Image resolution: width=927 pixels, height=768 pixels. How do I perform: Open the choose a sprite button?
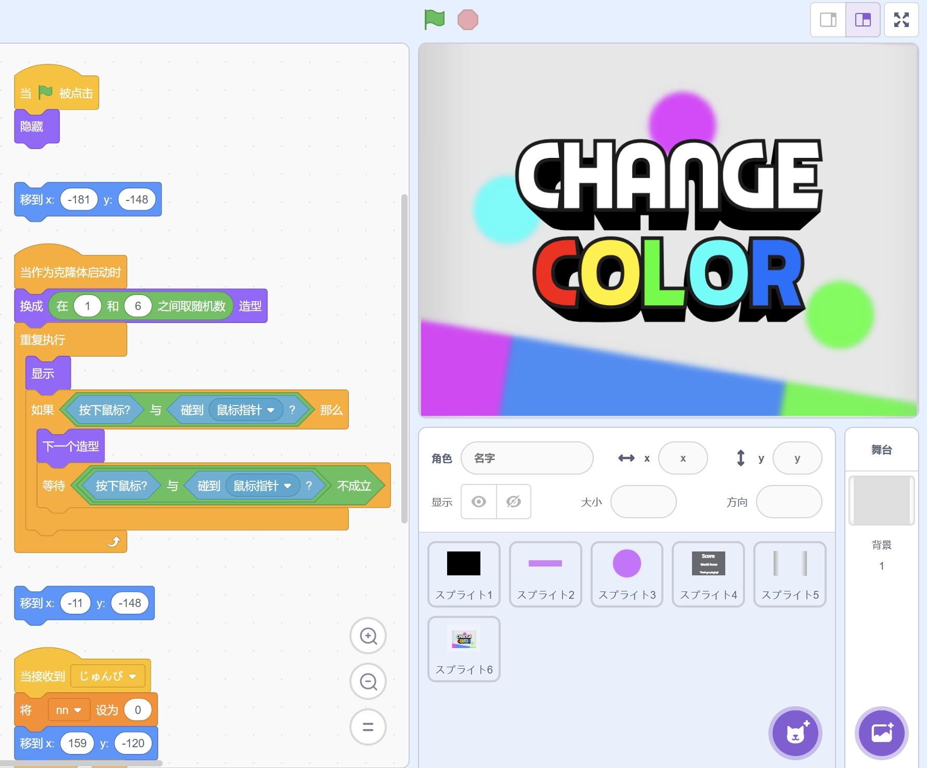coord(795,733)
